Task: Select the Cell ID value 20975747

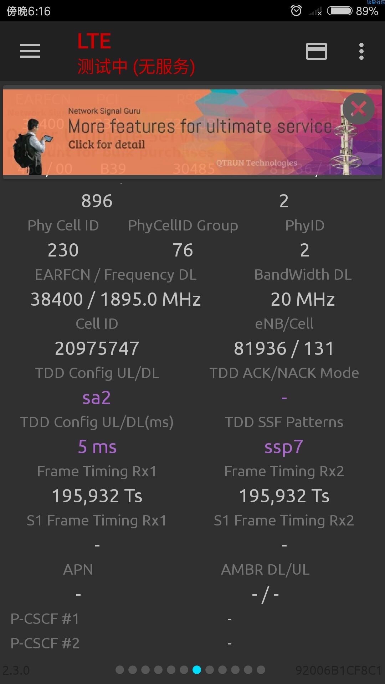Action: point(97,348)
